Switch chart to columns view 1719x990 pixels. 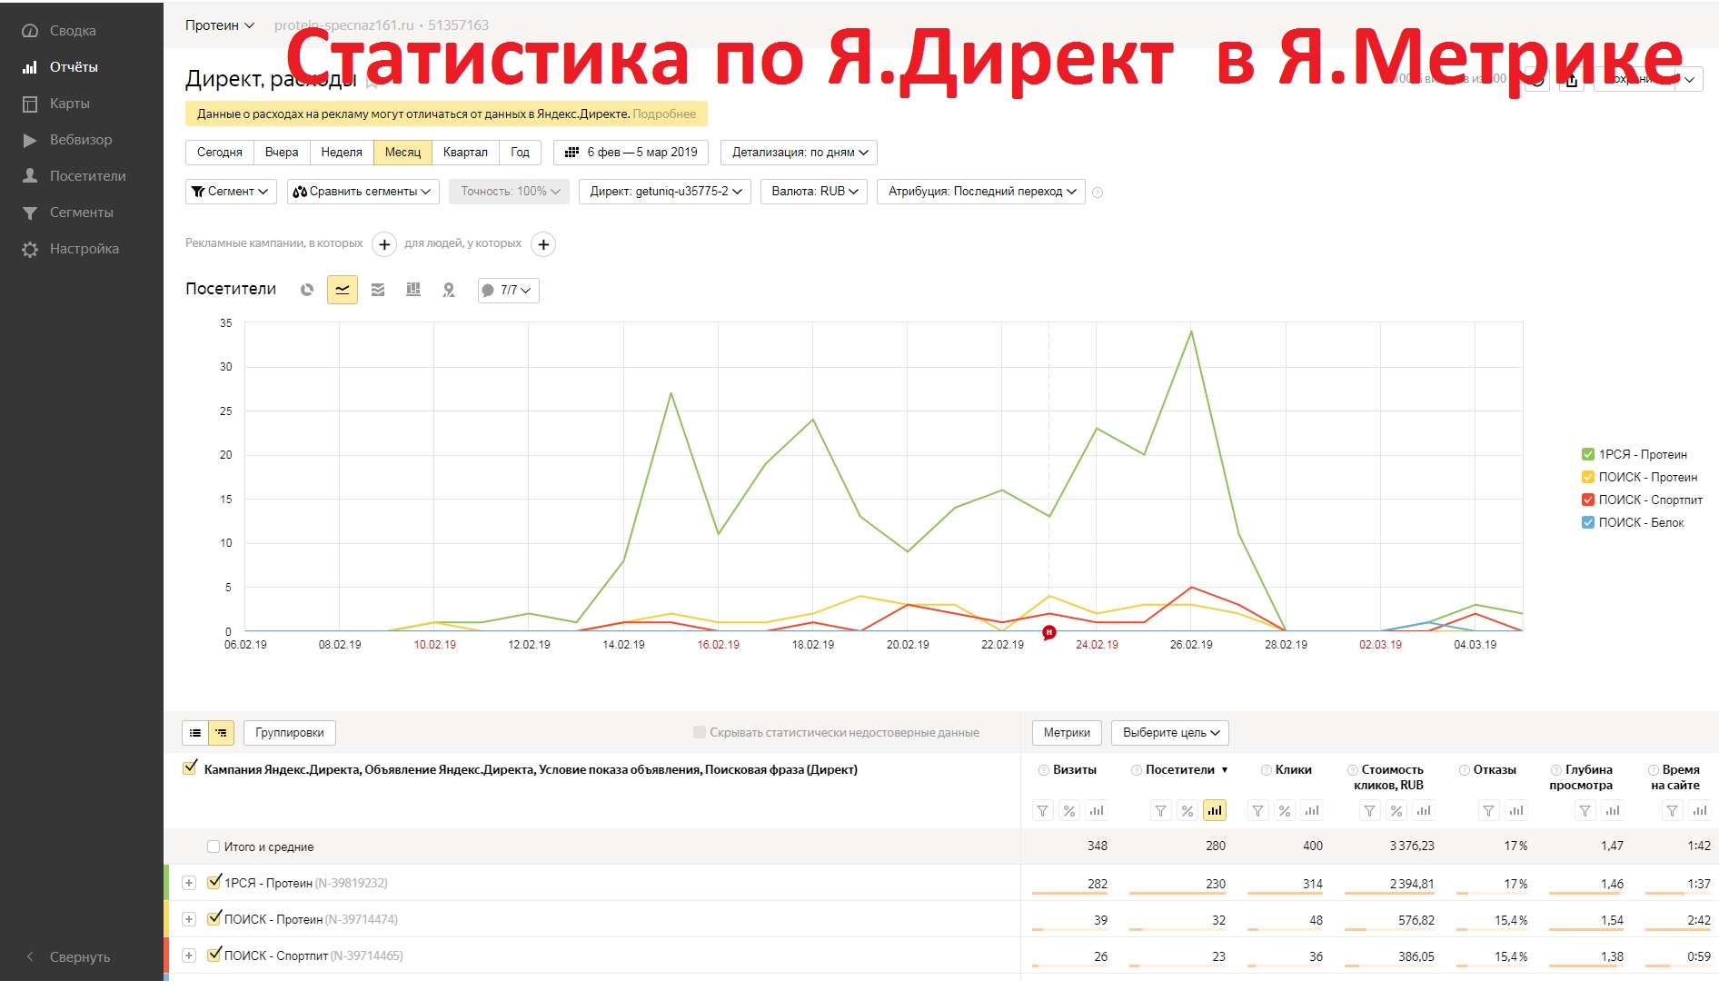click(x=413, y=290)
